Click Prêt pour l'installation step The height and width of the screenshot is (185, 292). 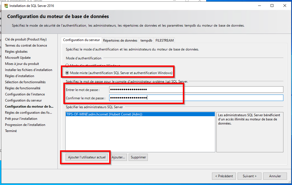tap(21, 119)
